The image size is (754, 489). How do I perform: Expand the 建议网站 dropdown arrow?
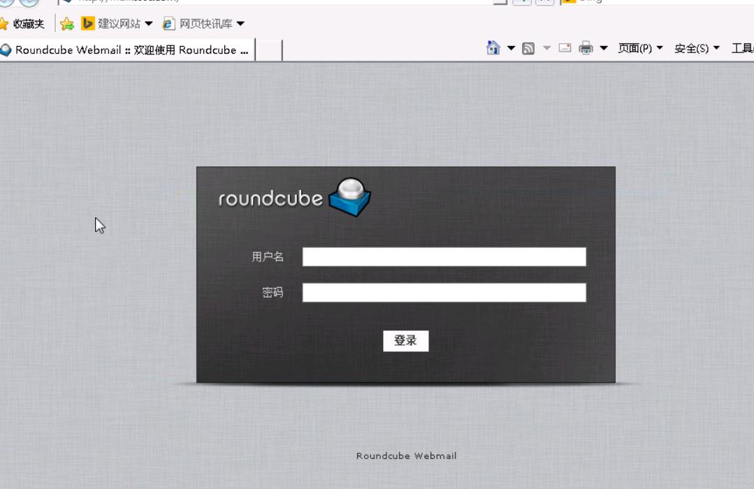coord(149,24)
